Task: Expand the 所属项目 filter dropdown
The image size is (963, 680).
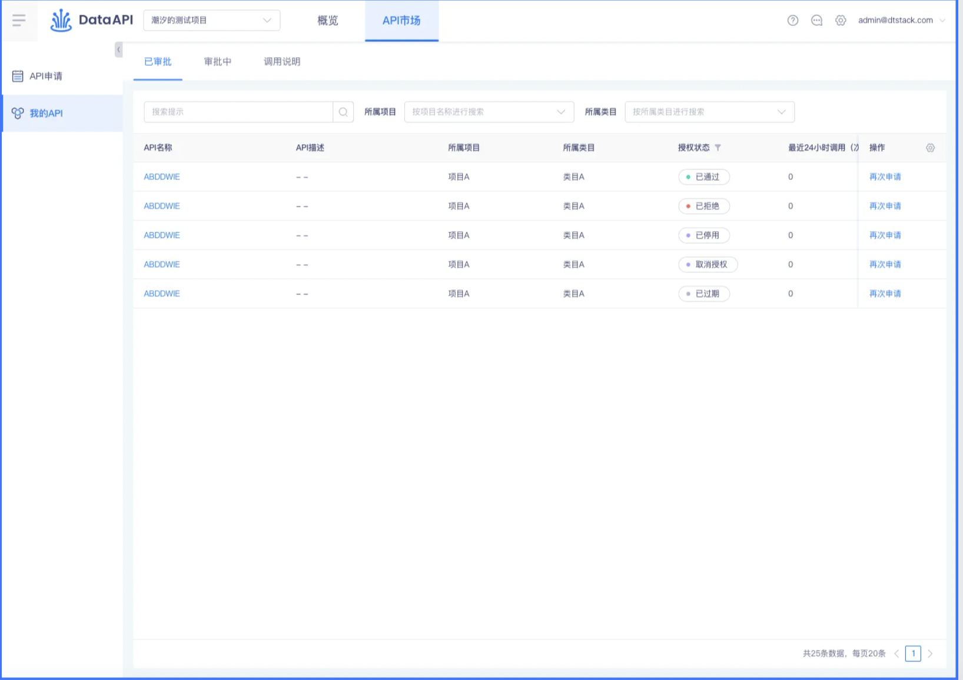Action: [489, 112]
